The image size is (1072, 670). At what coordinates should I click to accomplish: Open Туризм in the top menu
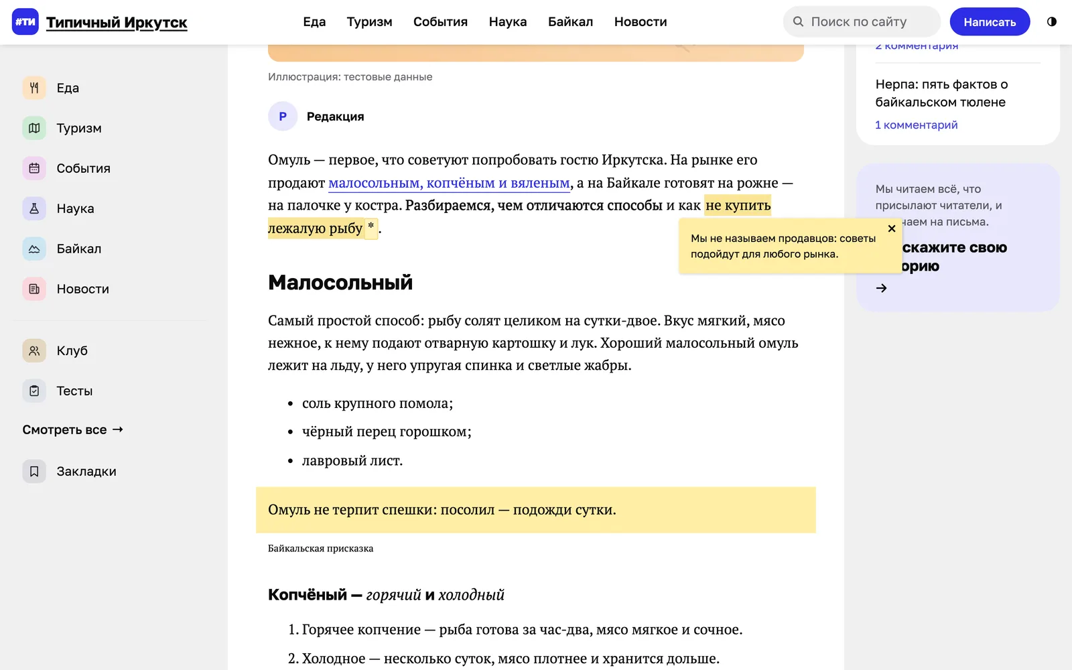369,21
